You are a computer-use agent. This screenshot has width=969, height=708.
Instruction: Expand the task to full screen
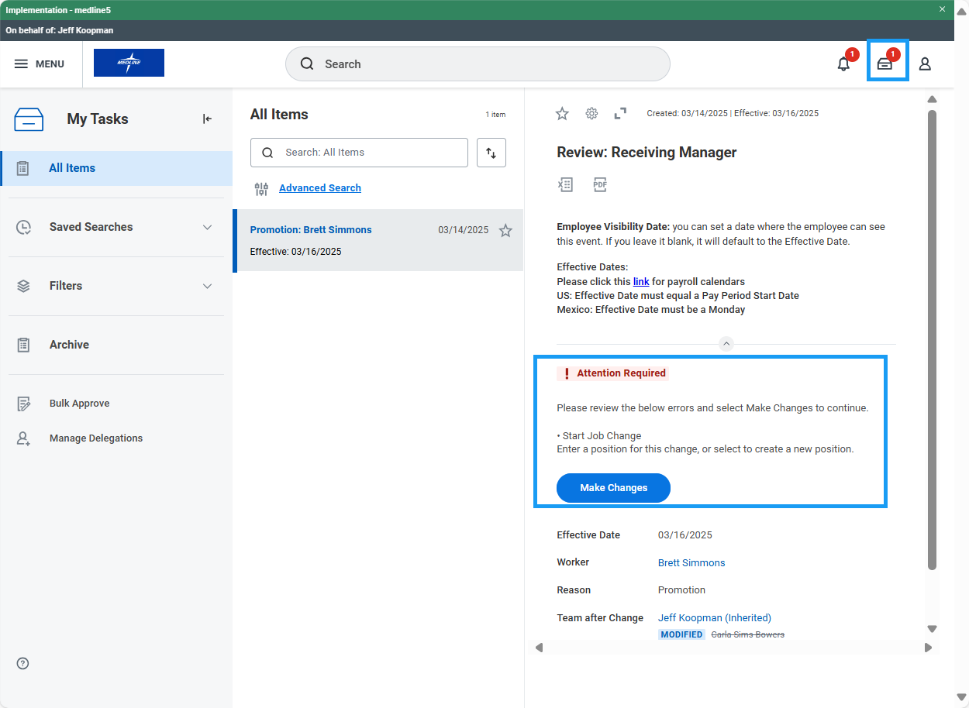pos(620,114)
